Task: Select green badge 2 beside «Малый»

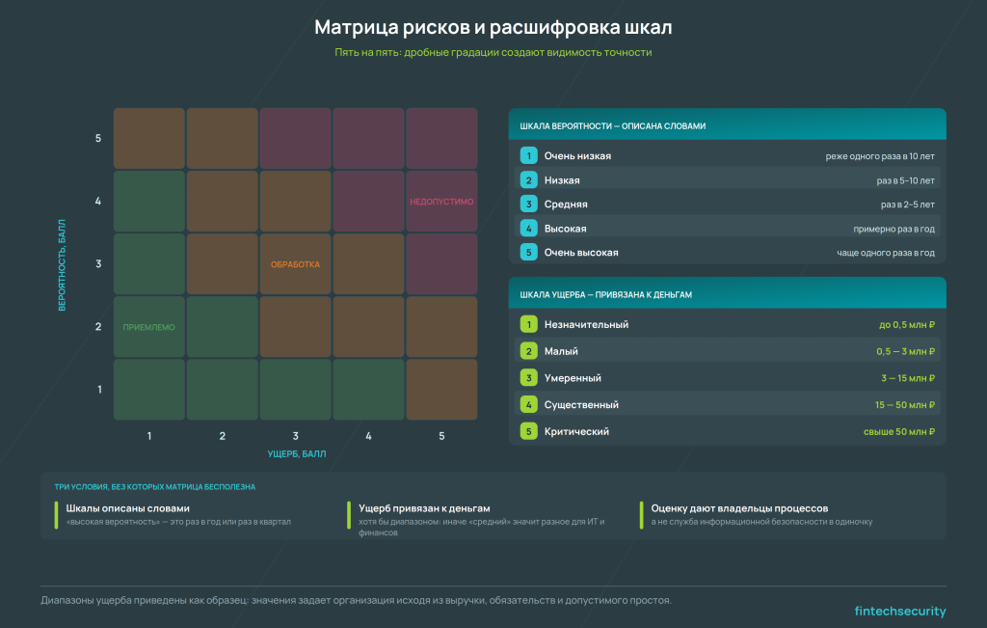Action: 529,351
